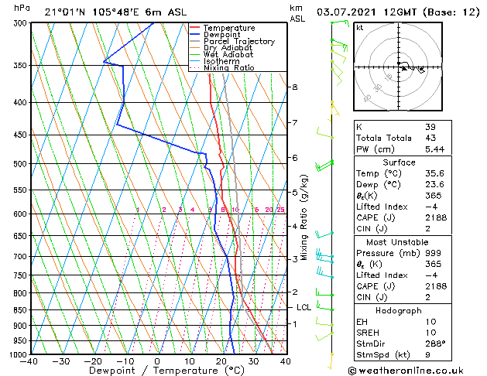Click the -40 temperature axis label
This screenshot has width=487, height=376.
pyautogui.click(x=29, y=361)
